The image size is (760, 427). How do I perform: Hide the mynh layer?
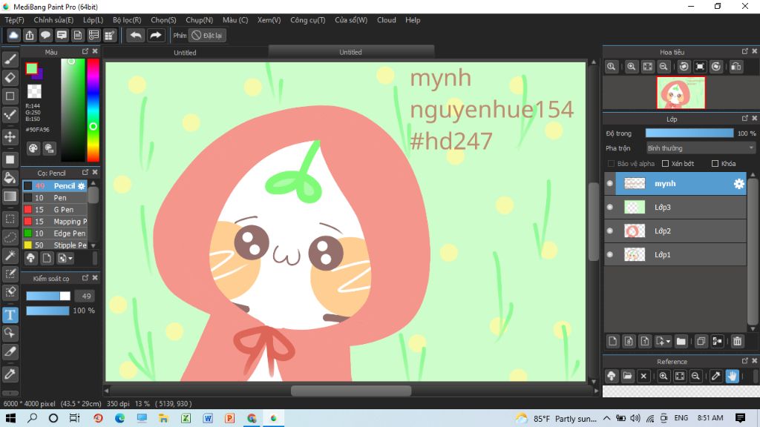click(610, 184)
